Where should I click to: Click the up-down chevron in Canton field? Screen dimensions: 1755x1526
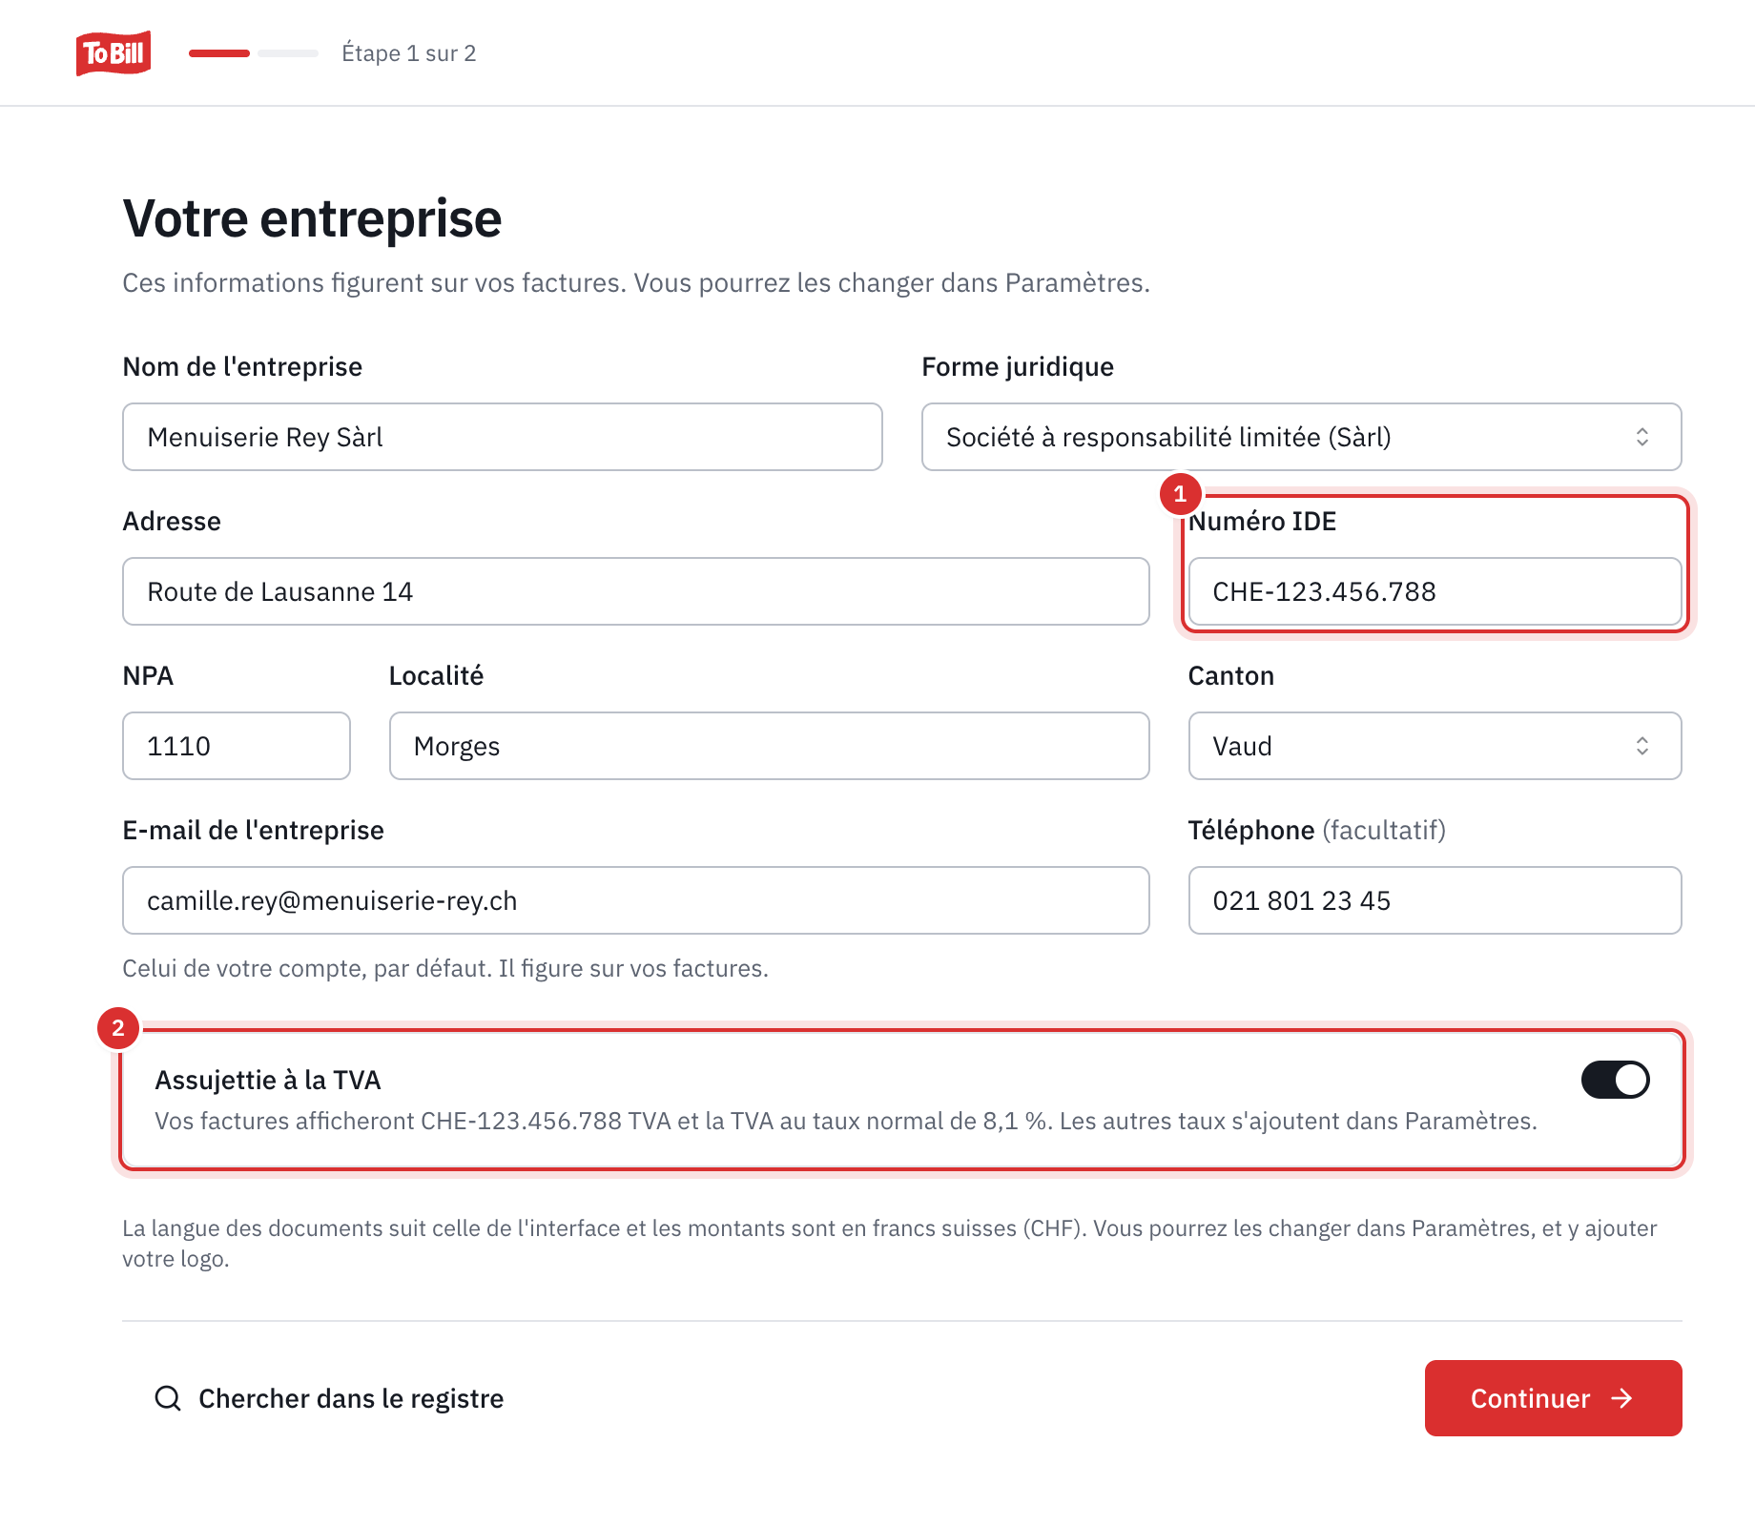pyautogui.click(x=1642, y=746)
